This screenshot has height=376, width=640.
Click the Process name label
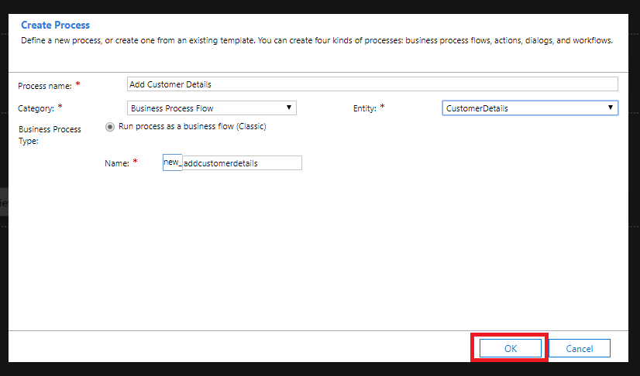44,86
